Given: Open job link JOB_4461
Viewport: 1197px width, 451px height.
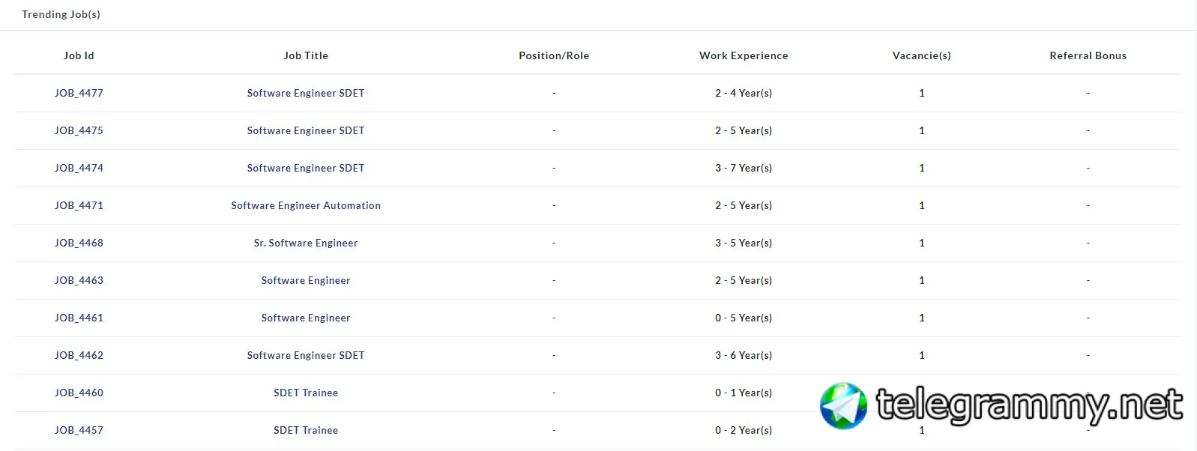Looking at the screenshot, I should pyautogui.click(x=79, y=318).
